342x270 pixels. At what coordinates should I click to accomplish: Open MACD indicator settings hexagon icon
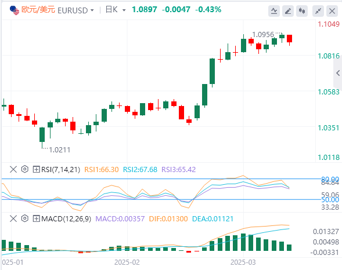pyautogui.click(x=25, y=218)
